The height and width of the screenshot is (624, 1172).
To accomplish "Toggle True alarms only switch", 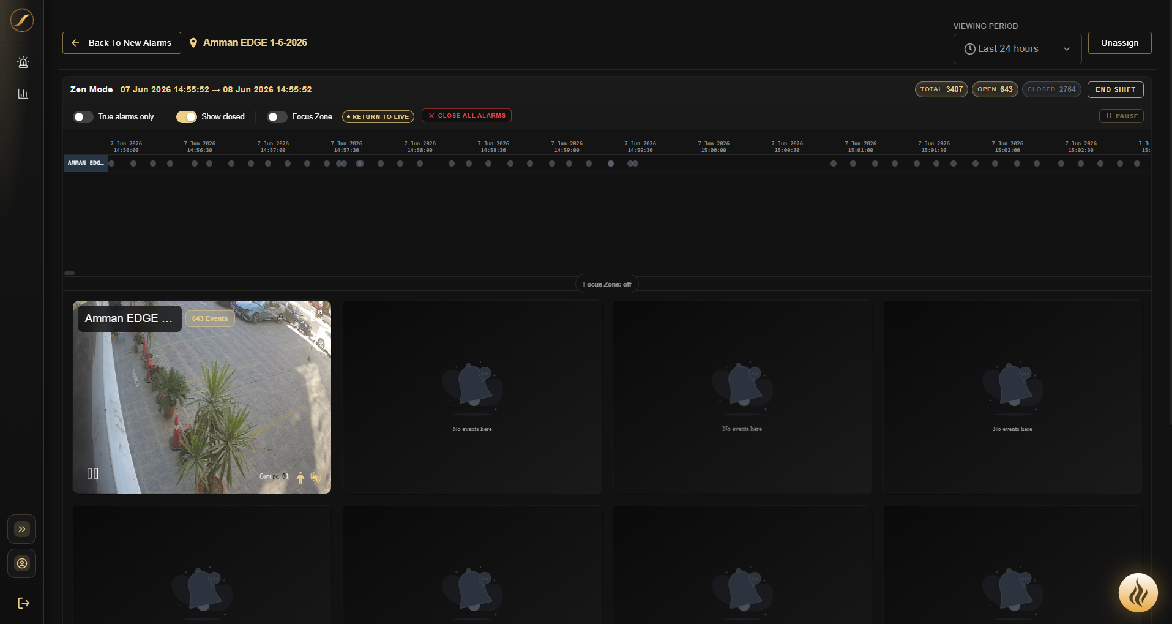I will point(83,117).
